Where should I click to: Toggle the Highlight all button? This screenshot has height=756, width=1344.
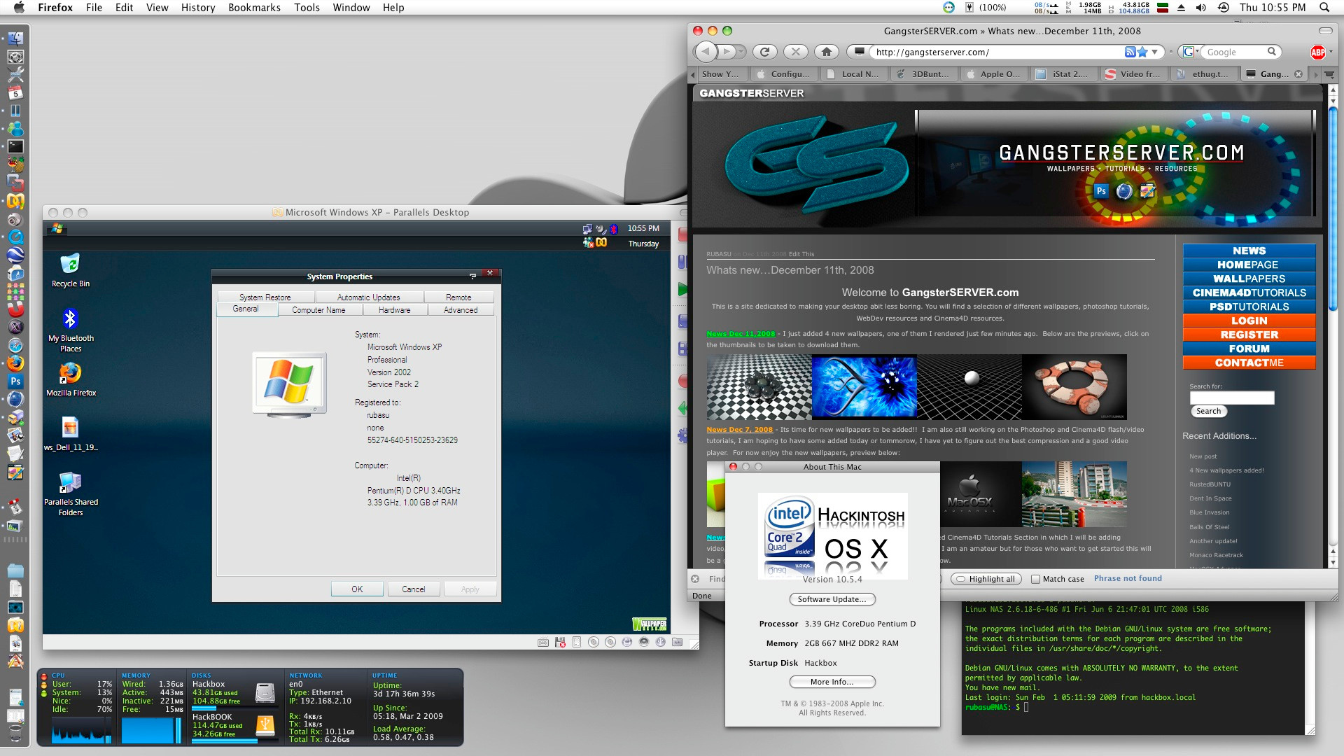click(986, 579)
